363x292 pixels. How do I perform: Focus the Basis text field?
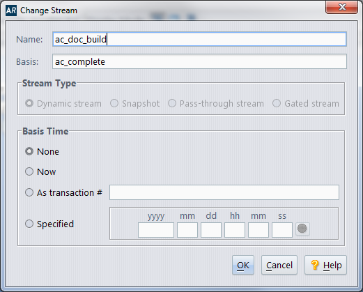(x=199, y=61)
